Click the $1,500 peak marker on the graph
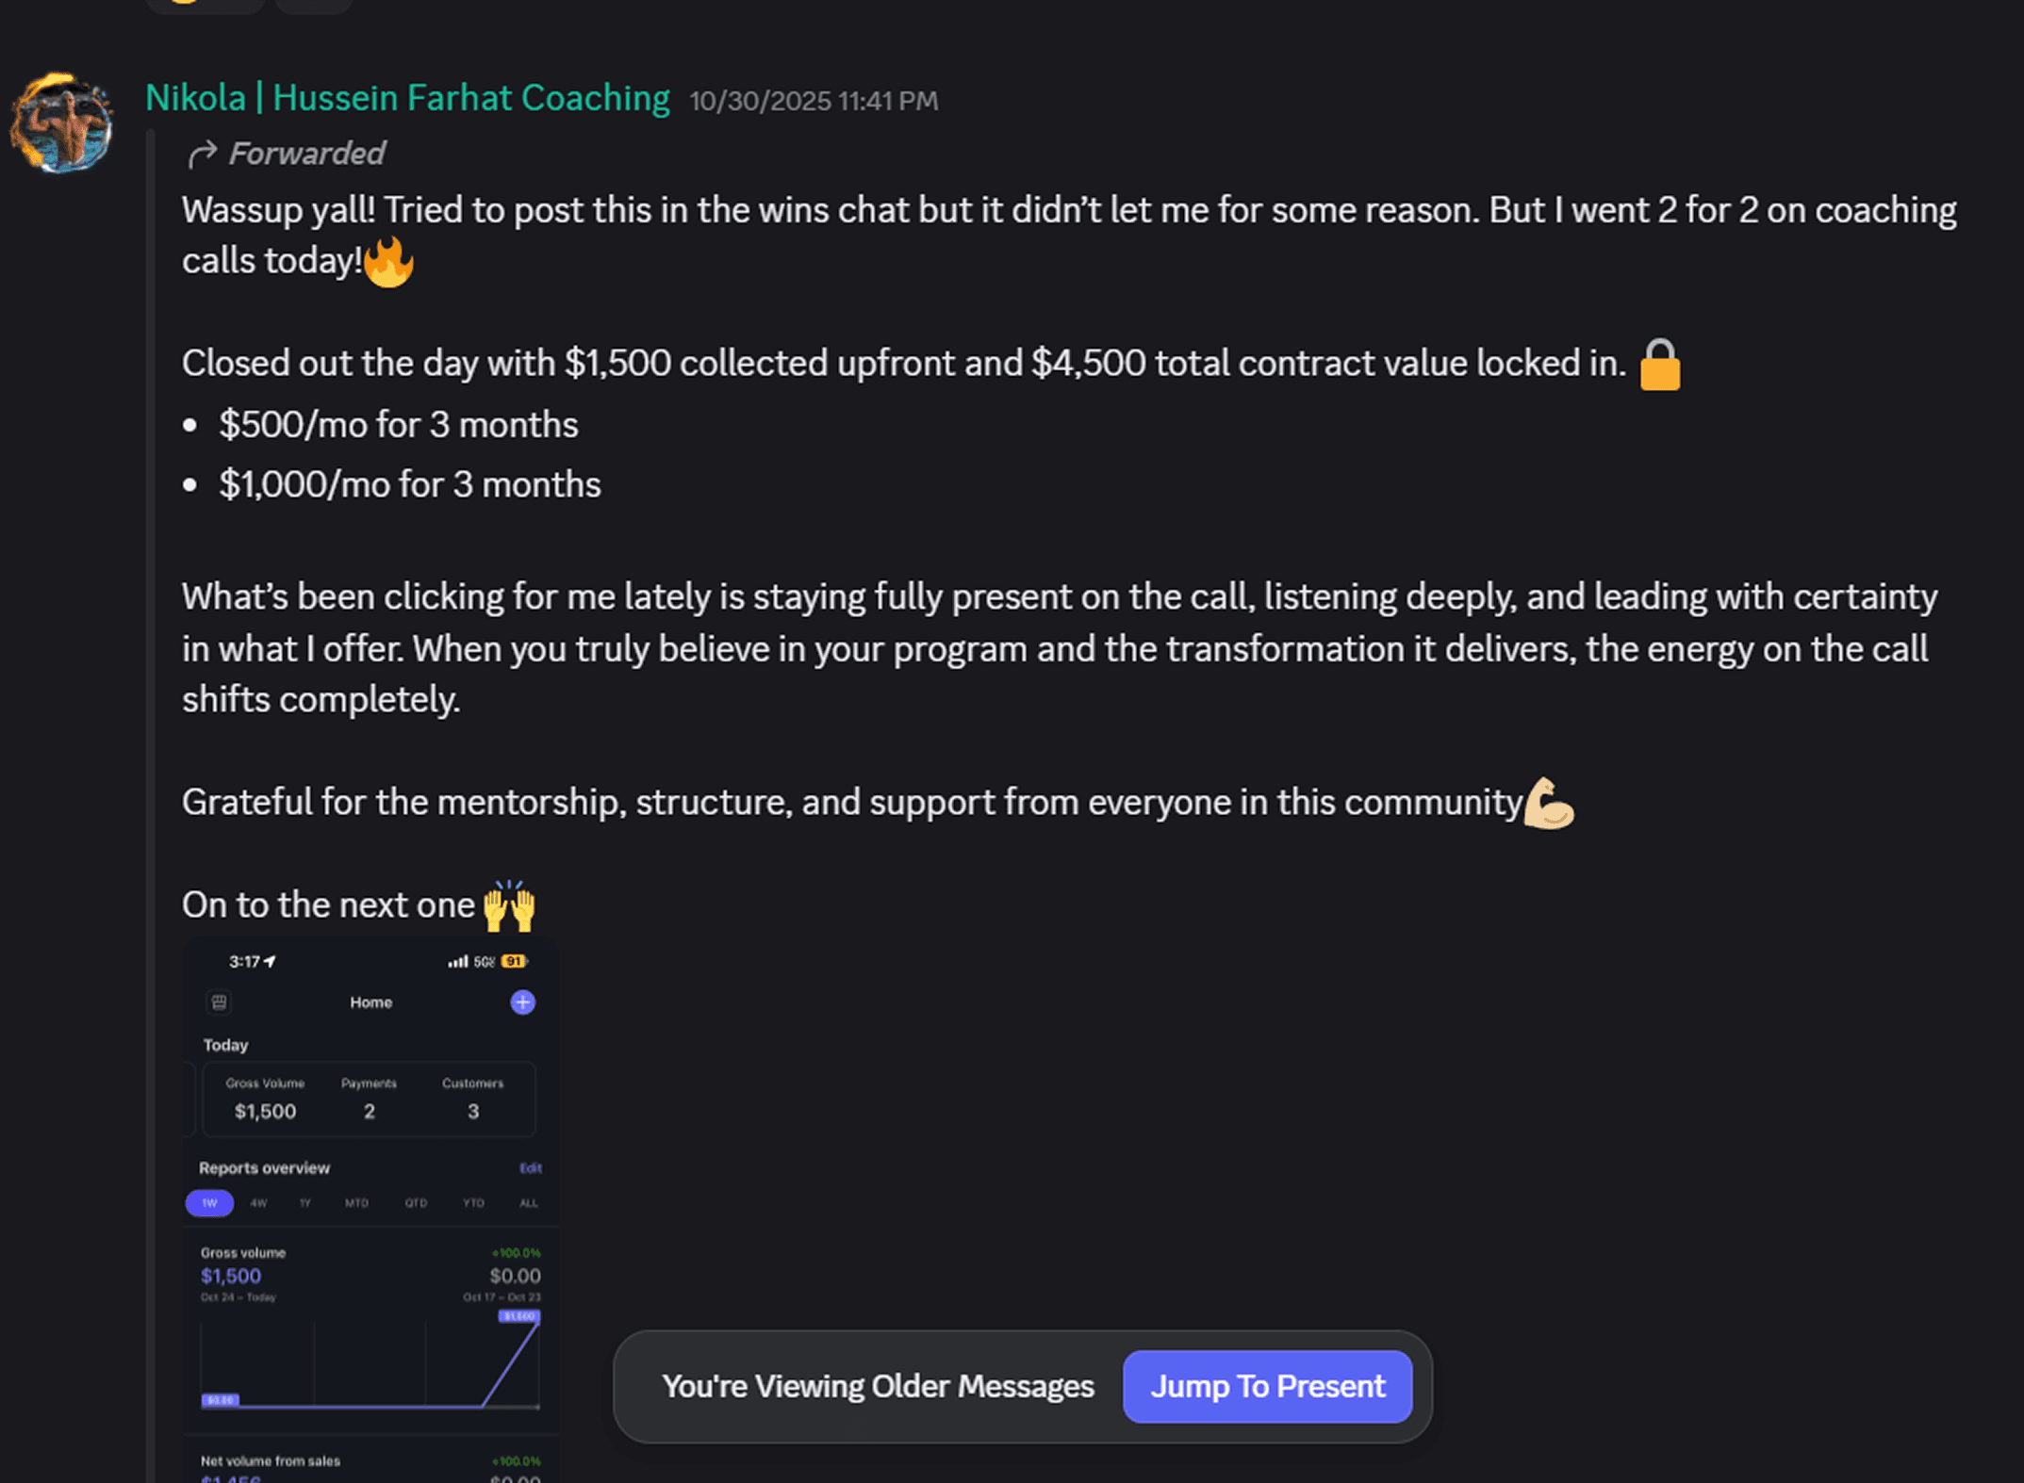The image size is (2024, 1483). pyautogui.click(x=518, y=1316)
